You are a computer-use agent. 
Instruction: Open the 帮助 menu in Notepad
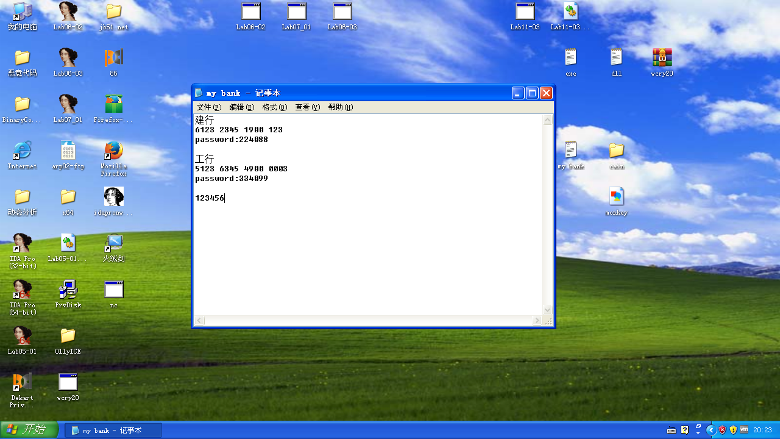pos(340,107)
